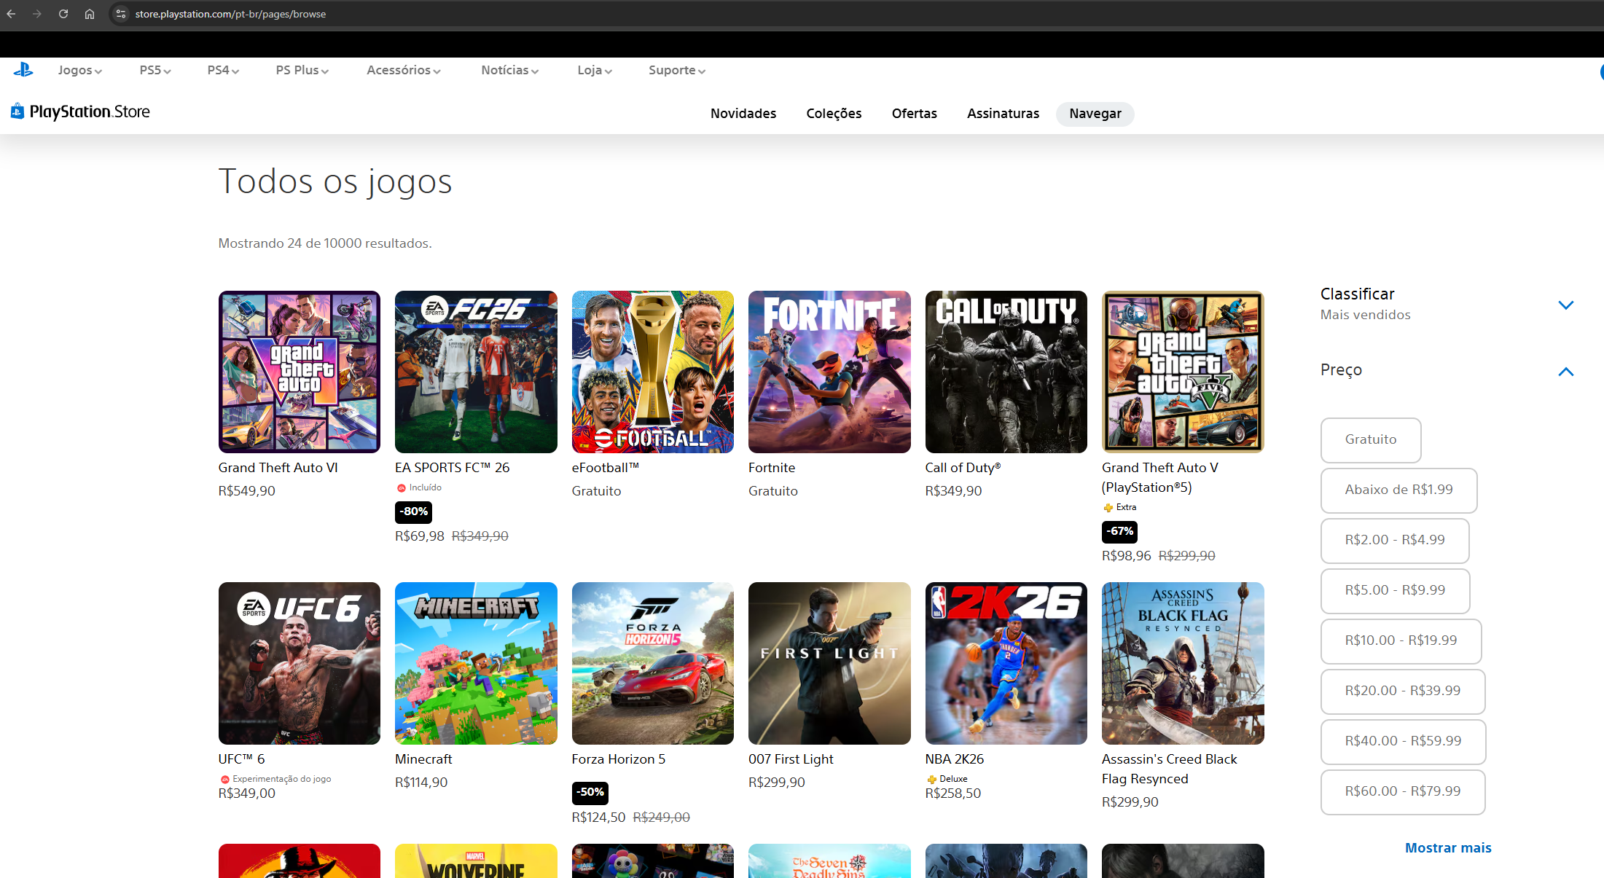Go to the Coleções tab

[834, 114]
